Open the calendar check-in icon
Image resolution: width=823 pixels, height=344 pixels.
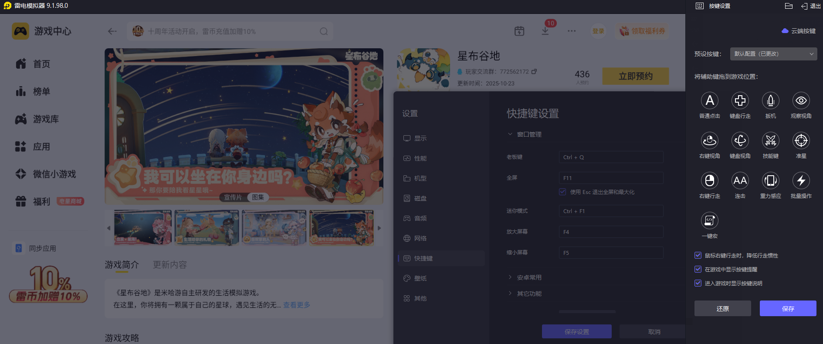point(519,31)
